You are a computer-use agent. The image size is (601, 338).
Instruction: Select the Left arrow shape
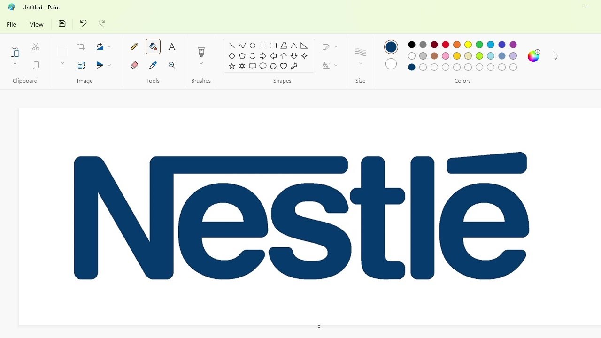pos(273,56)
